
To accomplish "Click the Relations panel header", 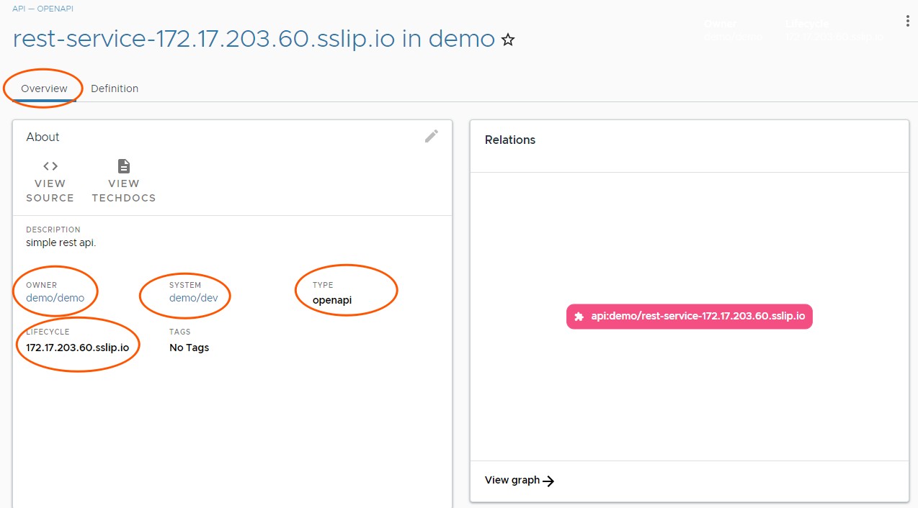I will (510, 140).
